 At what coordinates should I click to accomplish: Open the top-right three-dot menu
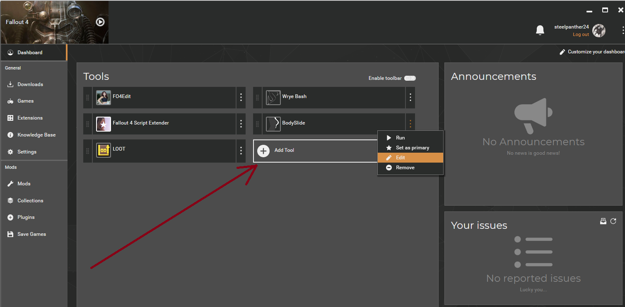[623, 30]
